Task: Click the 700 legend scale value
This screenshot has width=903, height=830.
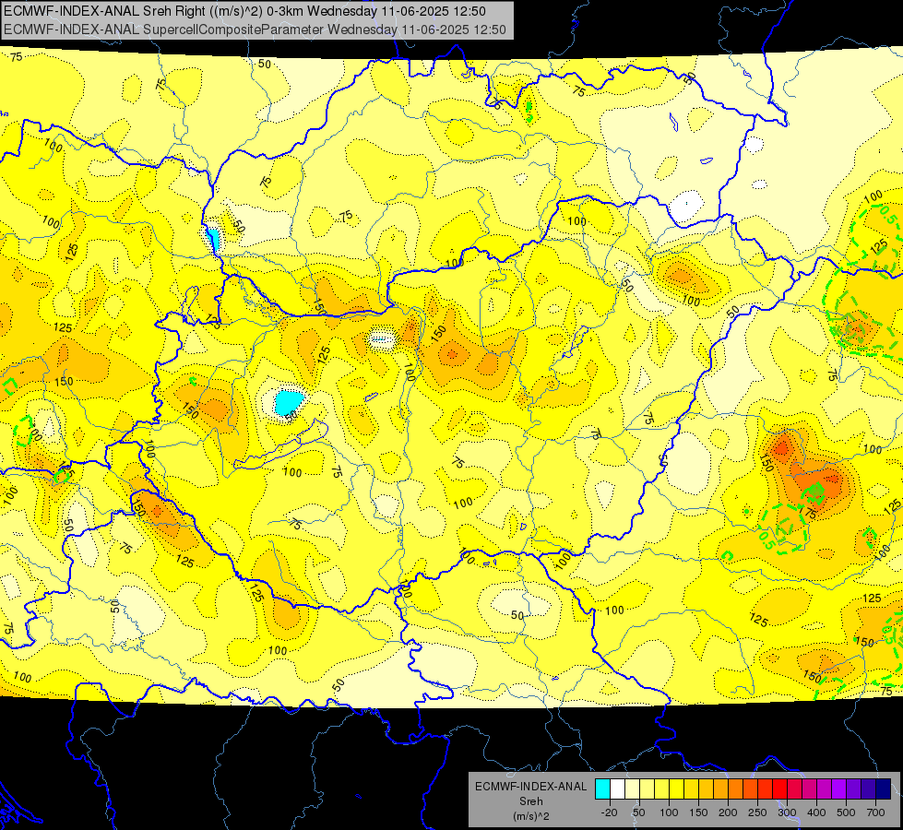Action: [875, 812]
